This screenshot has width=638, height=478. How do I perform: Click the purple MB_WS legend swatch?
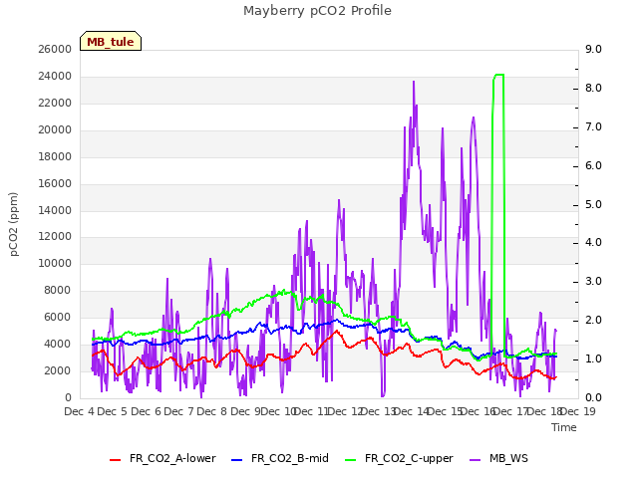point(475,460)
